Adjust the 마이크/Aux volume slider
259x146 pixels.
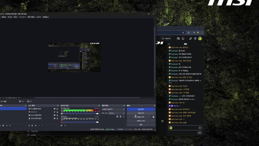[81, 122]
